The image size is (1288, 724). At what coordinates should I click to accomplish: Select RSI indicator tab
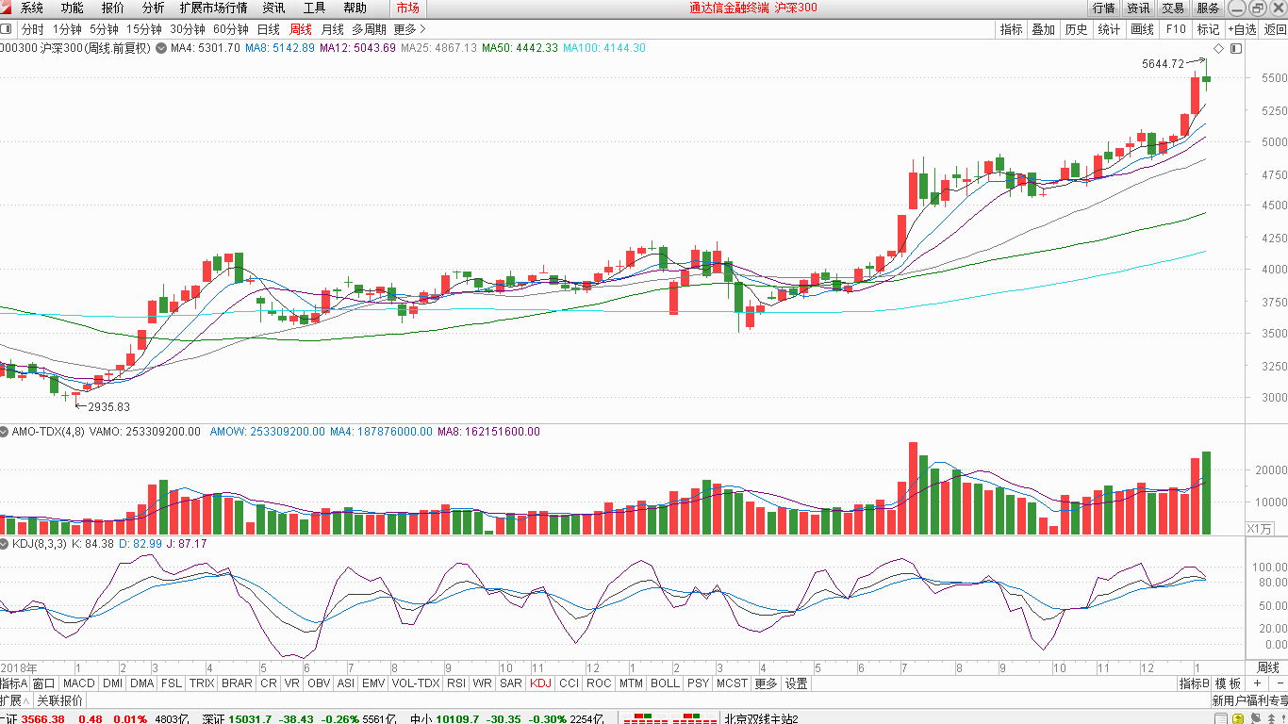(x=456, y=683)
